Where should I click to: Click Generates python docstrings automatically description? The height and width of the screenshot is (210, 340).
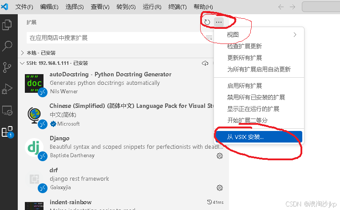point(105,83)
